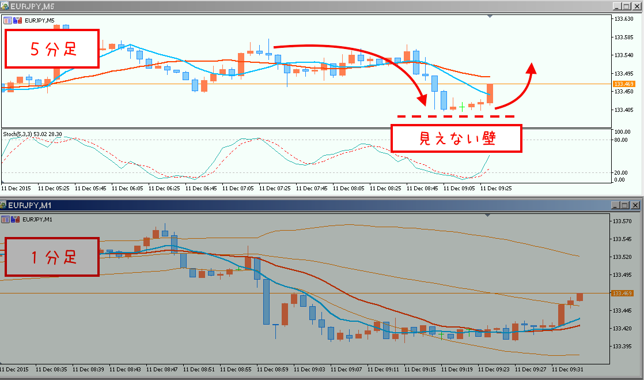Click the orange 133.469 price tag on M1
This screenshot has height=380, width=644.
click(623, 294)
